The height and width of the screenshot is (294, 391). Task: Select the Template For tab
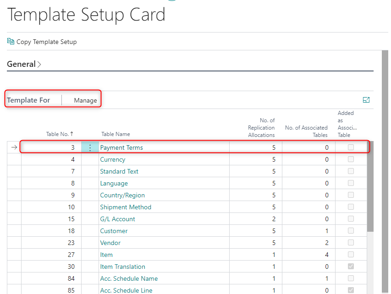click(x=29, y=100)
